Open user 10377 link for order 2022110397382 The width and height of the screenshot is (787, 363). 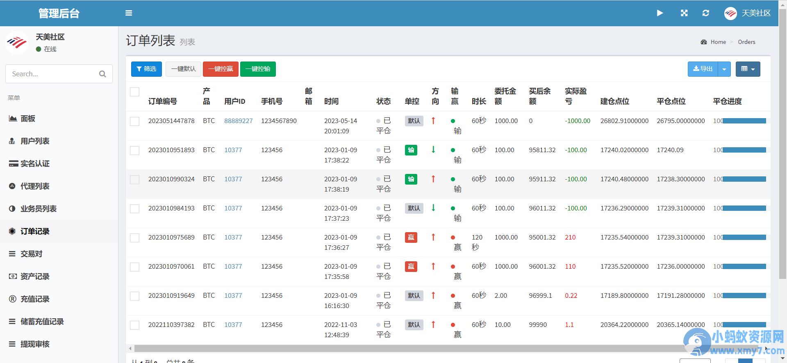(x=233, y=325)
